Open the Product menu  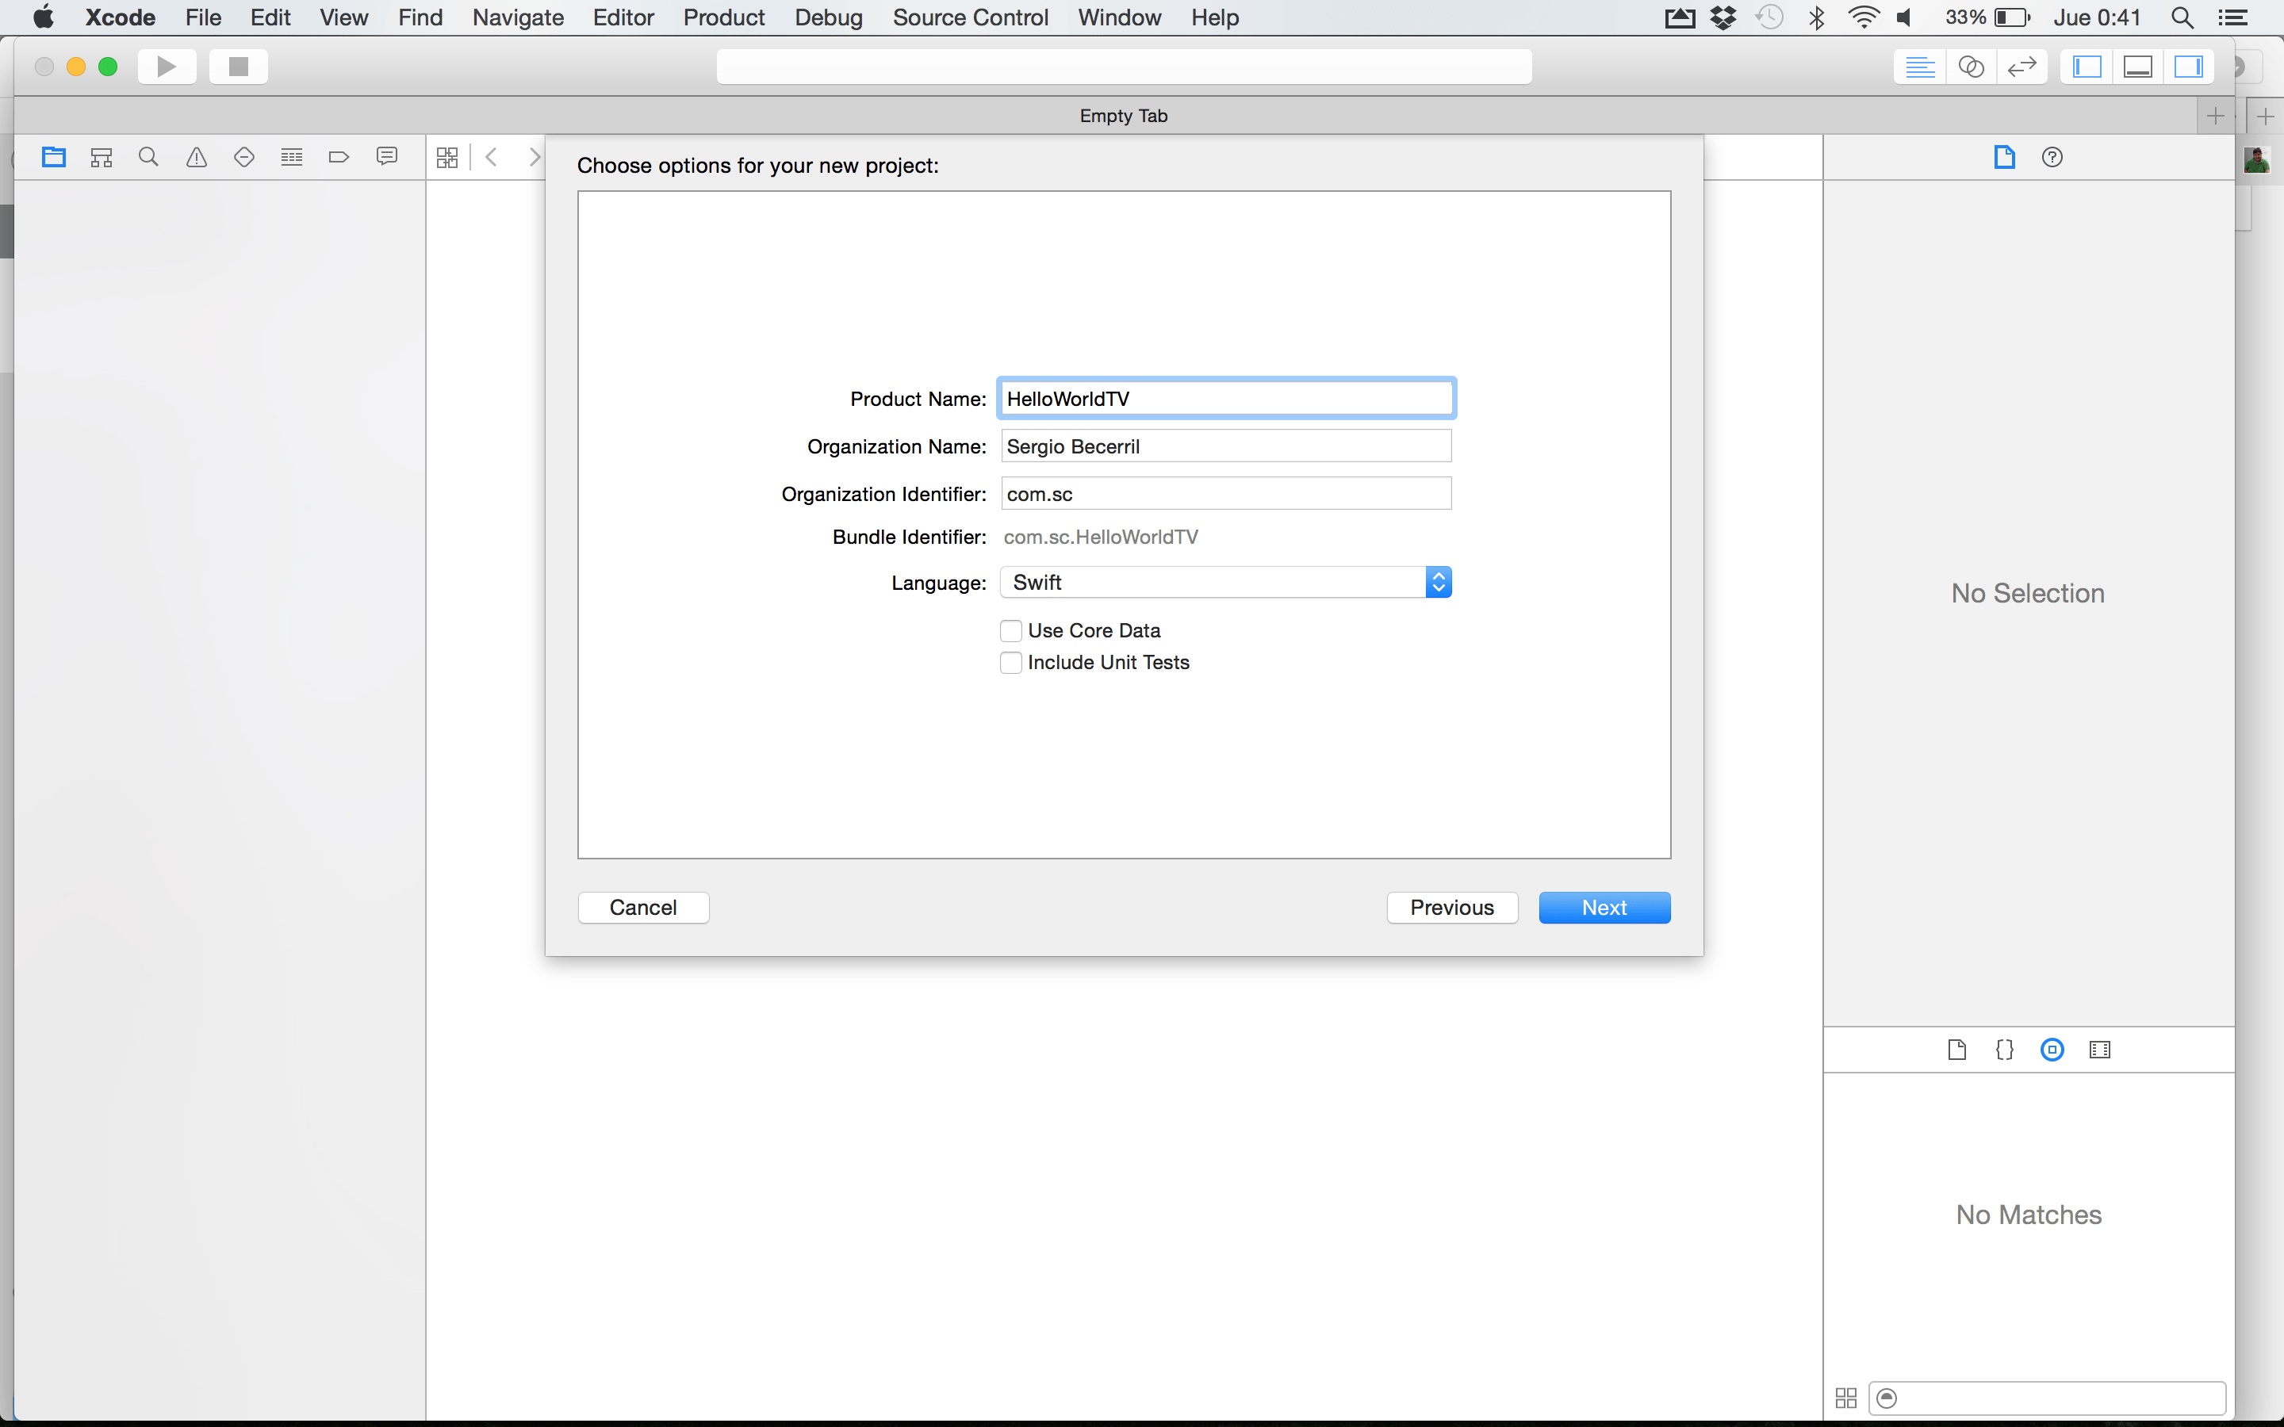coord(723,17)
